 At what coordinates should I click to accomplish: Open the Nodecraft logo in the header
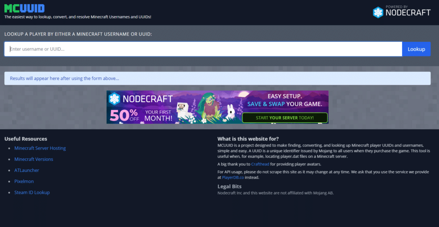[401, 12]
